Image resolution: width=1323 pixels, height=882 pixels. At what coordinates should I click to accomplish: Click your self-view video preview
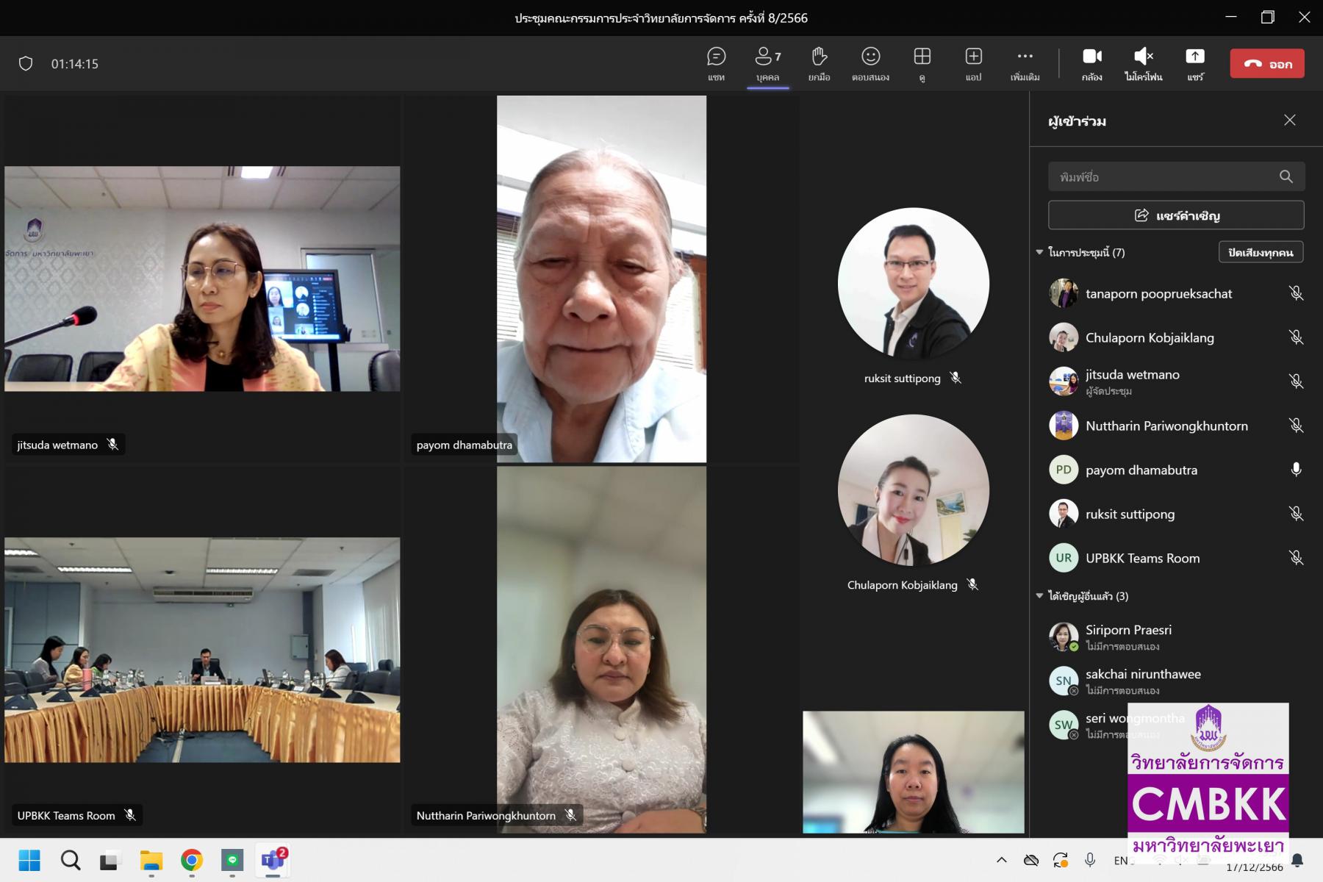(914, 772)
